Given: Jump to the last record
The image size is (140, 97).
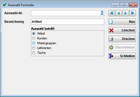Looking at the screenshot, I should point(133,13).
